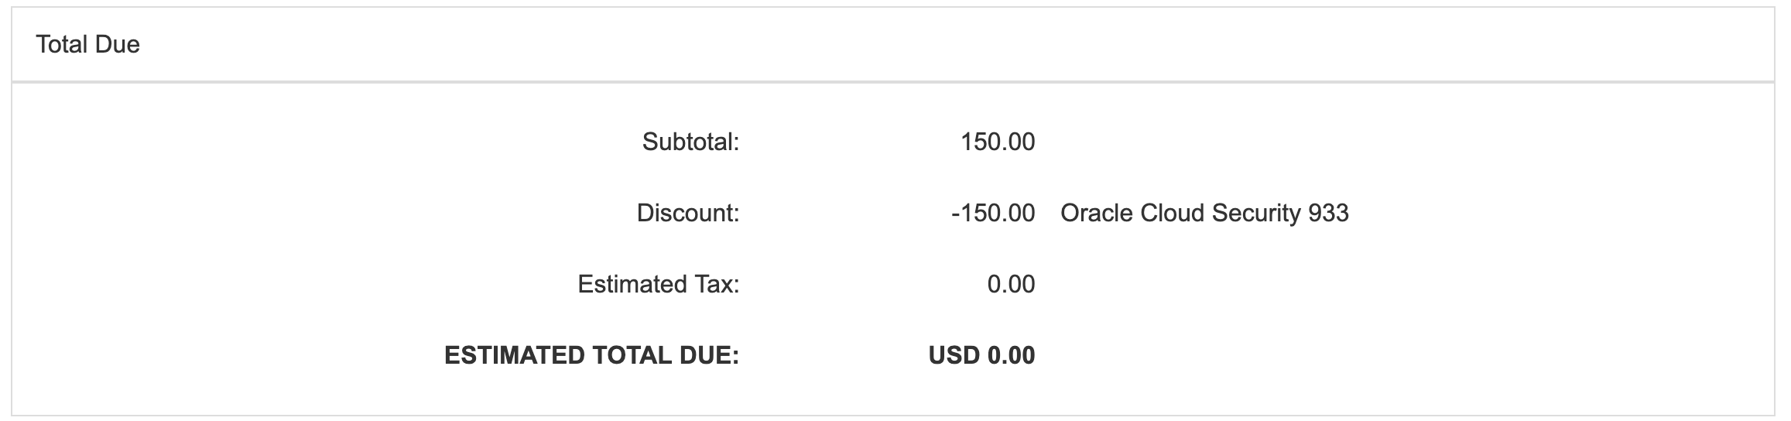Select the Estimated Tax label

tap(659, 284)
